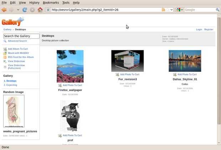Screen dimensions: 221x150
Task: Click the Gallery logo
Action: click(x=13, y=22)
